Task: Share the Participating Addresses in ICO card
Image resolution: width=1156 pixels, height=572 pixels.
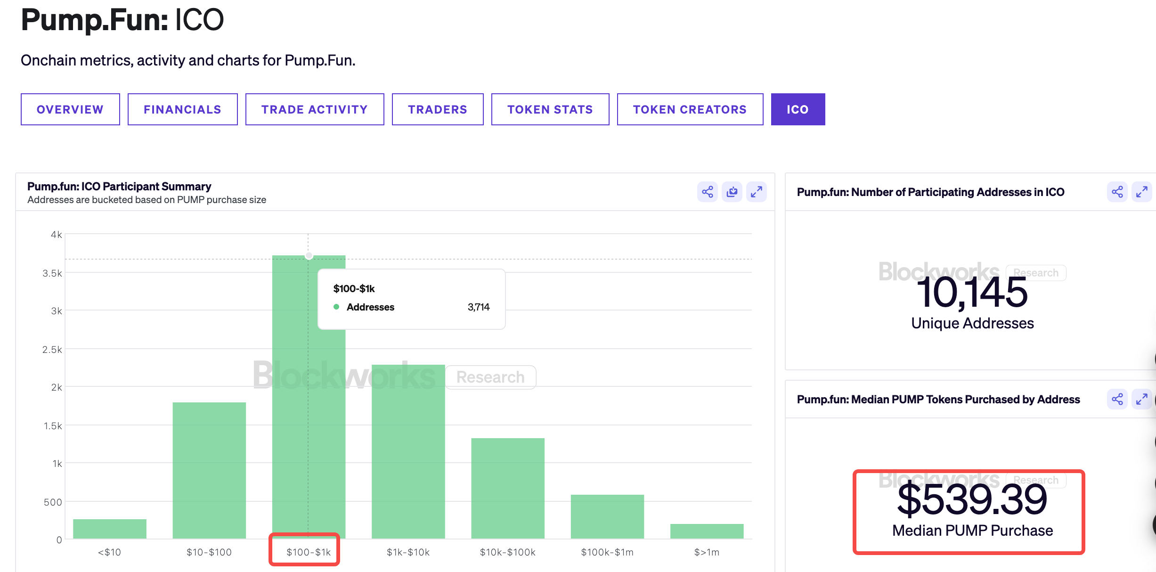Action: (1117, 192)
